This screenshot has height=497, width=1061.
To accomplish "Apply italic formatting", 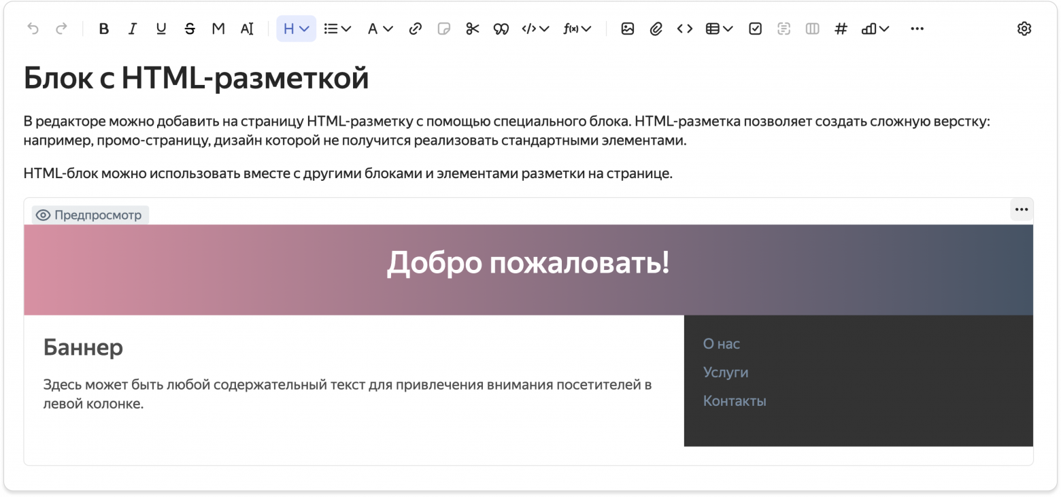I will tap(132, 29).
